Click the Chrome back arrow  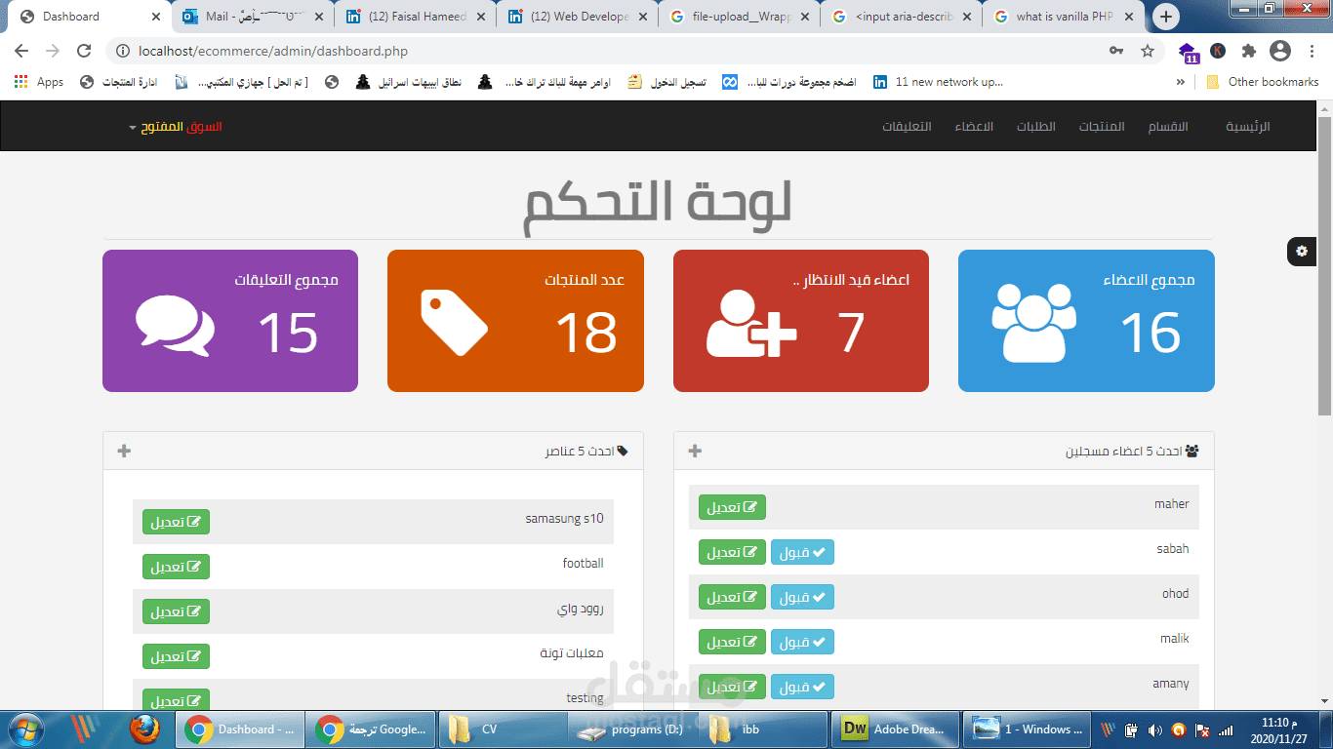point(21,51)
